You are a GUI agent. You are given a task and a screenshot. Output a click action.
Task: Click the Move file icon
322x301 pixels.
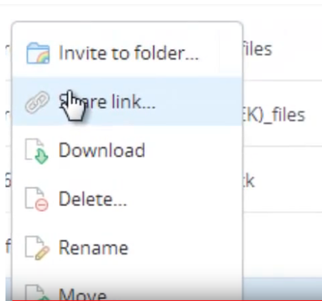[37, 293]
